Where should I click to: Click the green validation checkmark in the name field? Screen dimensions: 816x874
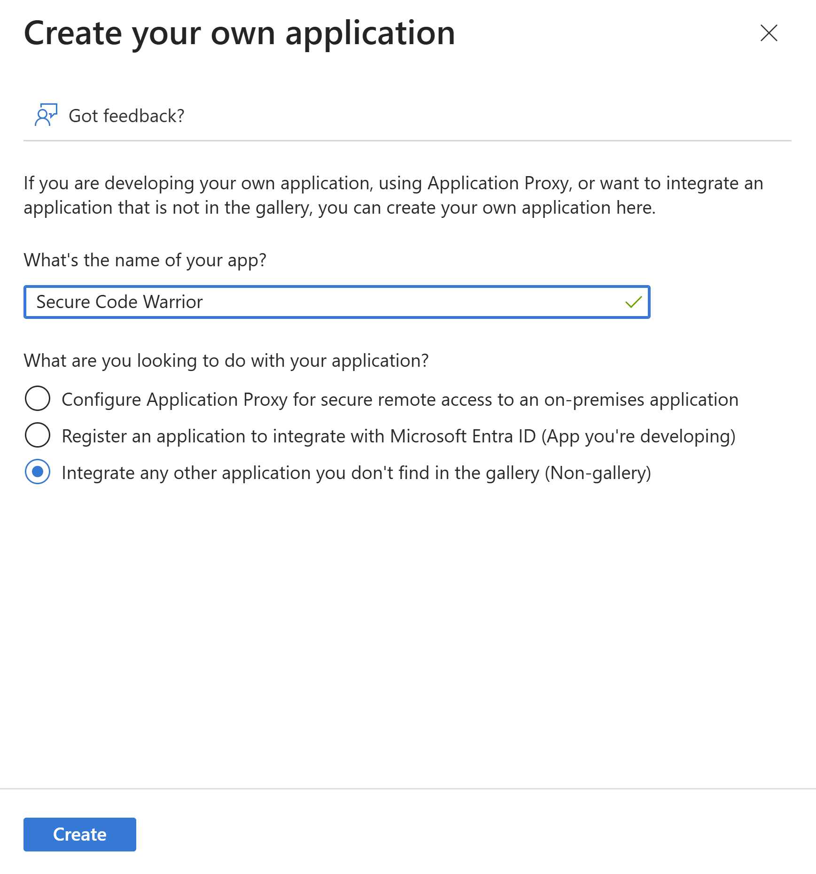coord(633,302)
